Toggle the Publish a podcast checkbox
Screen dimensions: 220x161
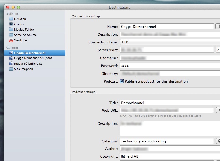[x=122, y=81]
